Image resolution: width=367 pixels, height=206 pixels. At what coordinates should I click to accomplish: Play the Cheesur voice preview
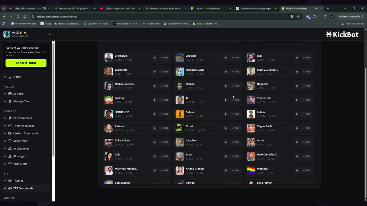[x=226, y=58]
